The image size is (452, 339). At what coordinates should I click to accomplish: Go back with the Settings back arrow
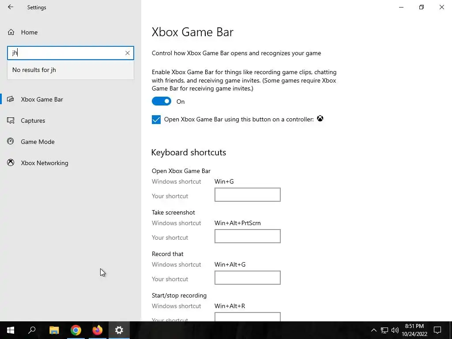[11, 7]
